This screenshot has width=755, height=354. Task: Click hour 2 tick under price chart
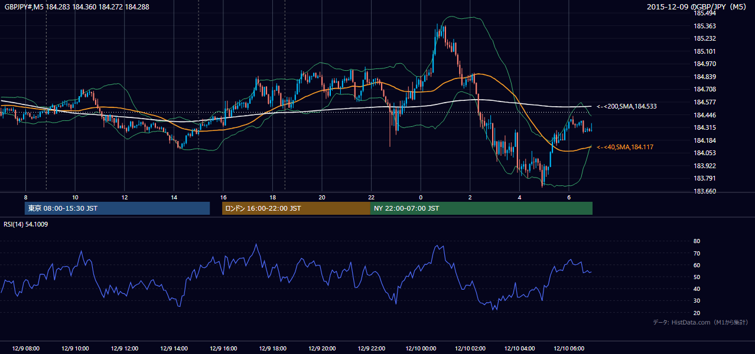470,197
